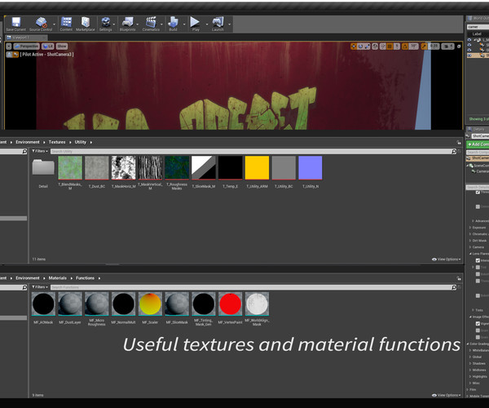Viewport: 489px width, 408px height.
Task: Toggle grid snapping icon in viewport
Action: 390,47
